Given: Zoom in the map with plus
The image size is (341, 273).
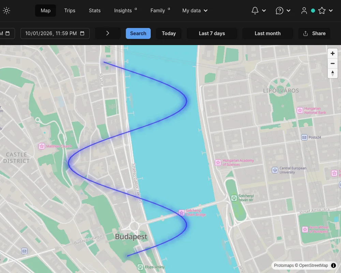Looking at the screenshot, I should [332, 53].
